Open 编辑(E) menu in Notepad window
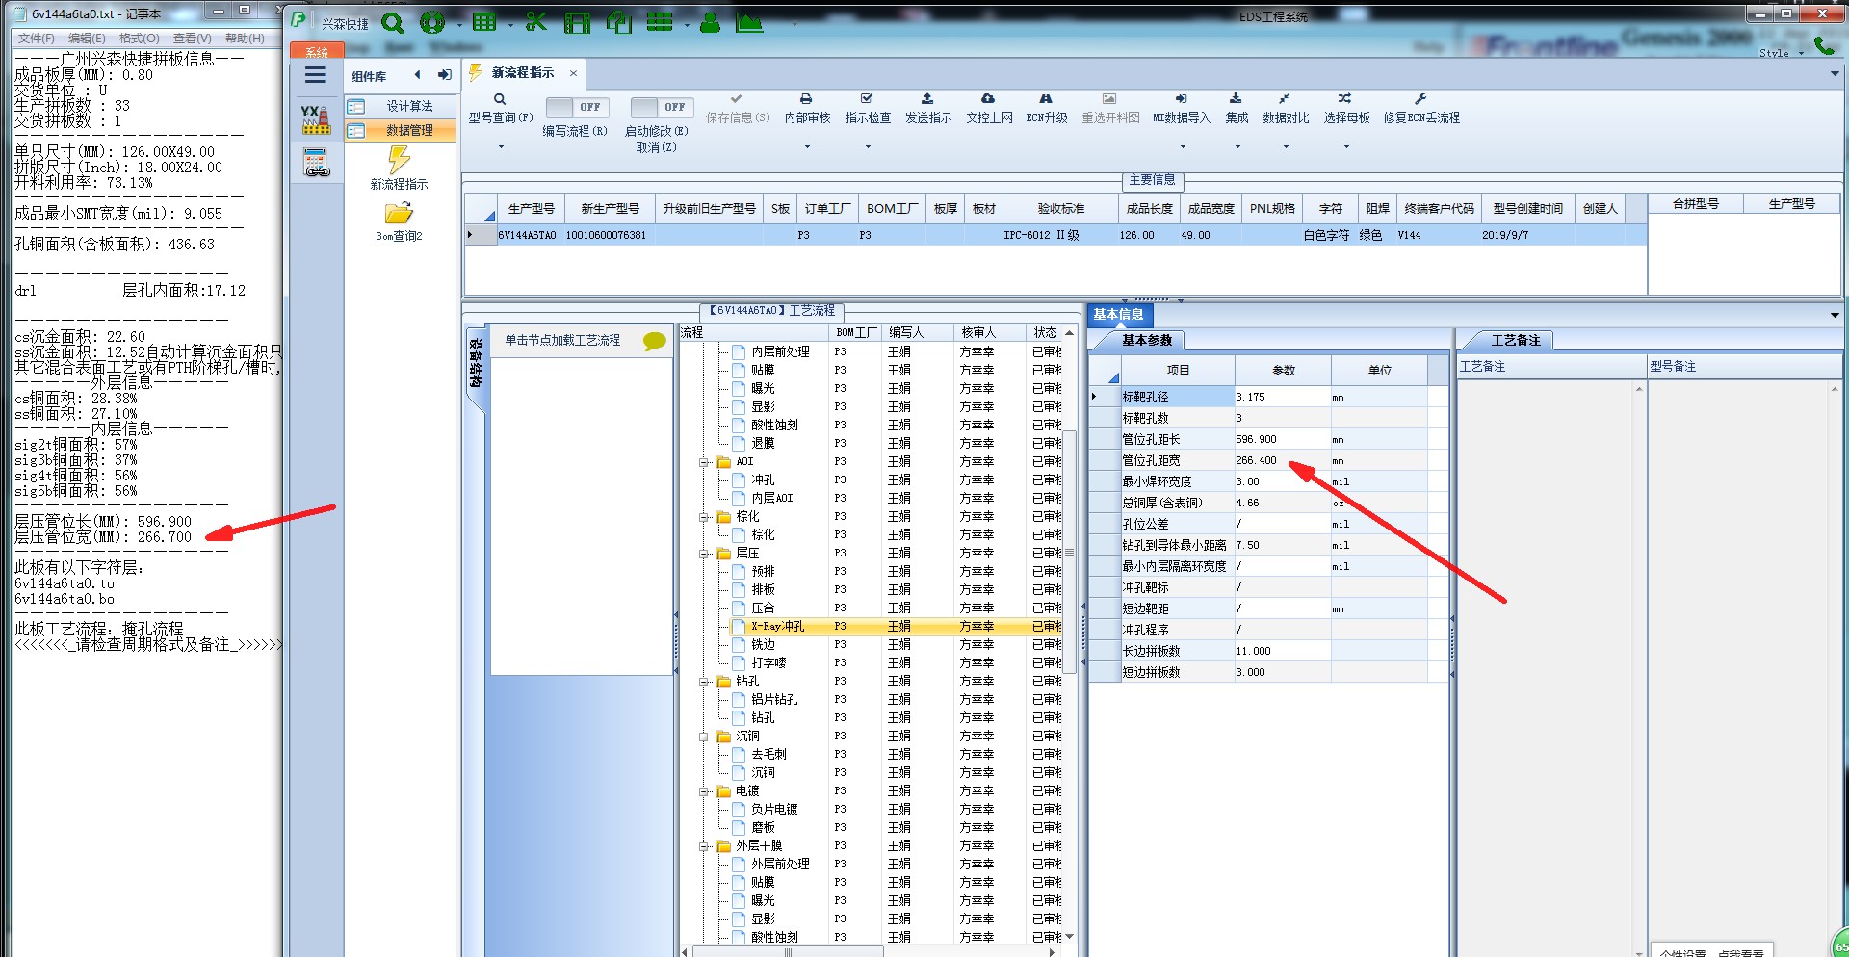Viewport: 1849px width, 957px height. (87, 39)
